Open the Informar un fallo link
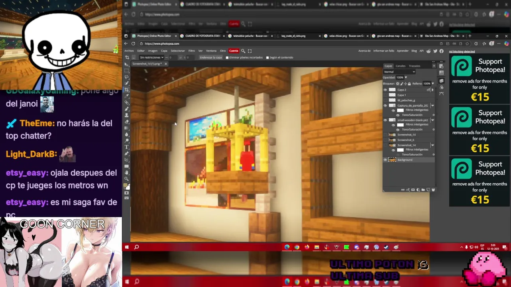 (384, 51)
